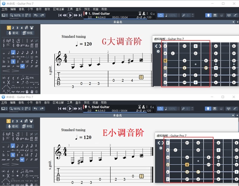Select the treble clef icon in the top window palette
The image size is (239, 186).
pos(4,40)
